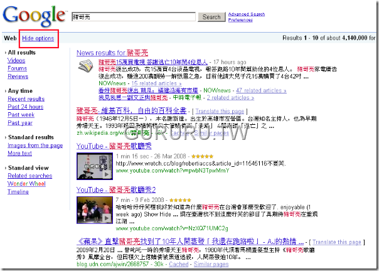Select the Standard view option

[28, 167]
